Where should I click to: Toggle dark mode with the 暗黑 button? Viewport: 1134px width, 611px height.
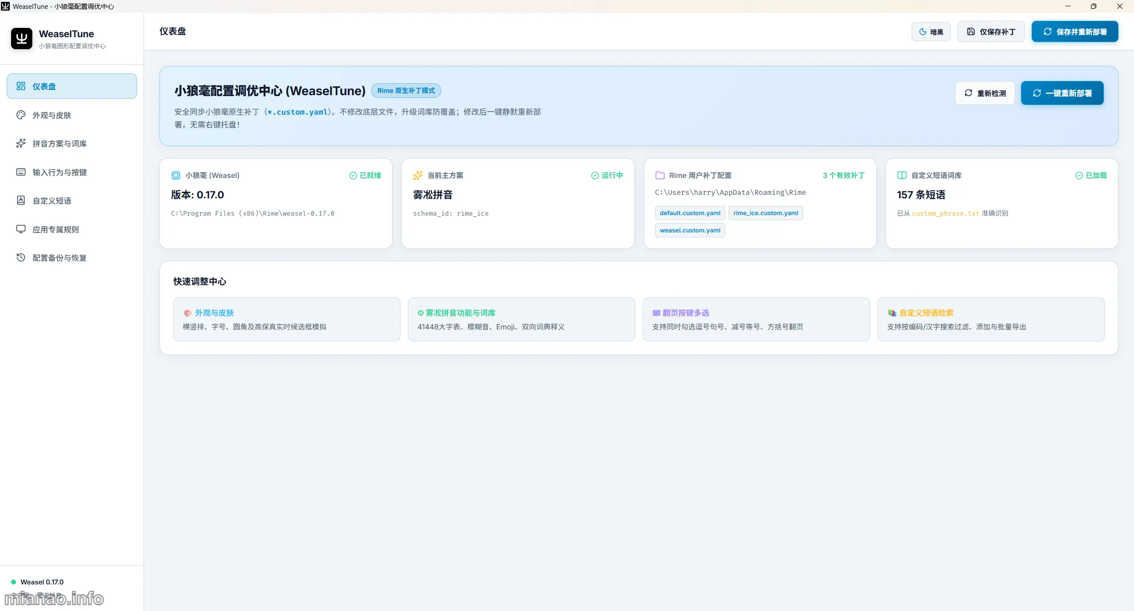pyautogui.click(x=931, y=31)
